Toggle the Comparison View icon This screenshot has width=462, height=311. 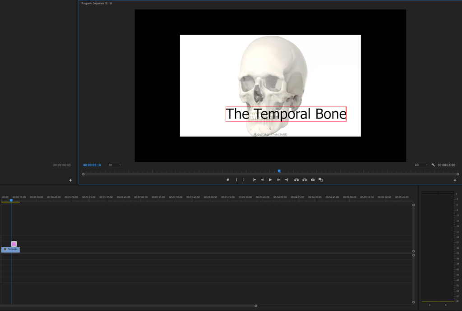click(321, 180)
